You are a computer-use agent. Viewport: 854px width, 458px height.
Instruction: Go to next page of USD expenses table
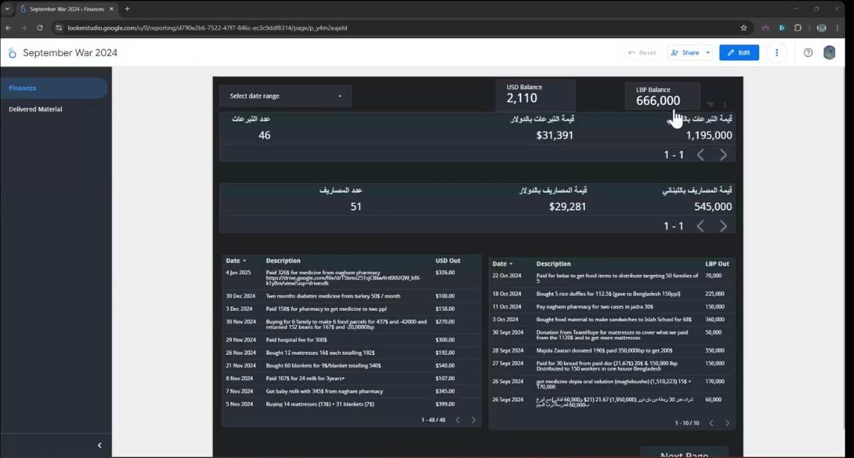[x=474, y=420]
